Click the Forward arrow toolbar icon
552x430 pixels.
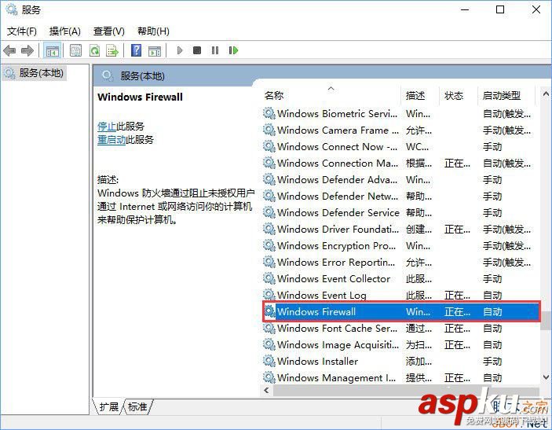coord(27,51)
